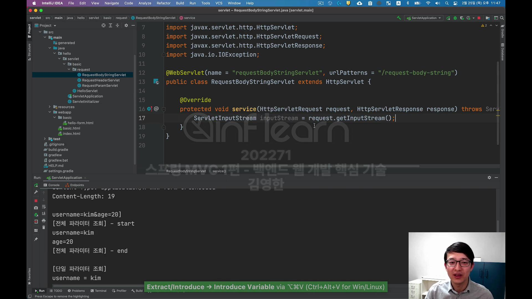Open the VCS menu
Image resolution: width=532 pixels, height=299 pixels.
click(x=219, y=3)
